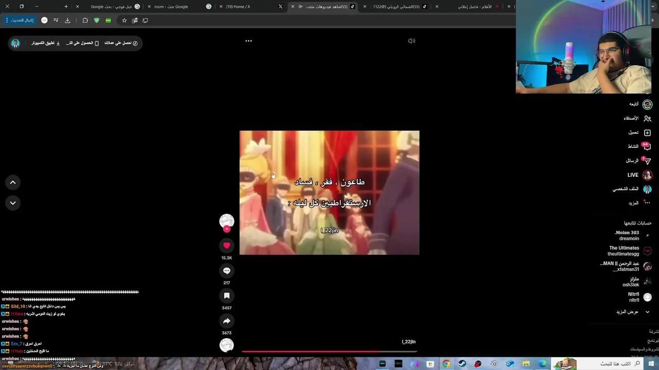Click the video player frame
The image size is (659, 370).
pyautogui.click(x=329, y=193)
